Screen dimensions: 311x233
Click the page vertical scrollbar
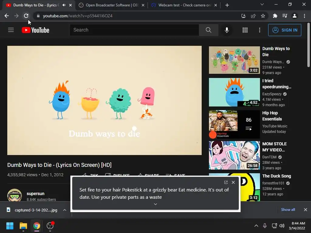pyautogui.click(x=309, y=46)
